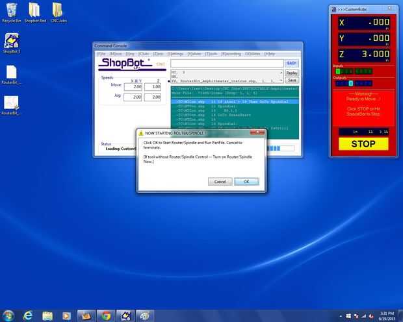The image size is (403, 322).
Task: Click the Y position readout
Action: pyautogui.click(x=363, y=38)
